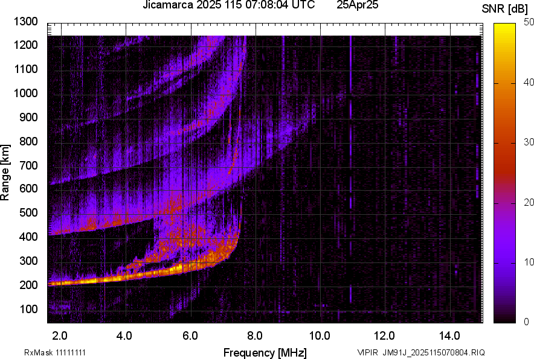The width and height of the screenshot is (534, 359).
Task: Click range tick label '200'
Action: 28,285
